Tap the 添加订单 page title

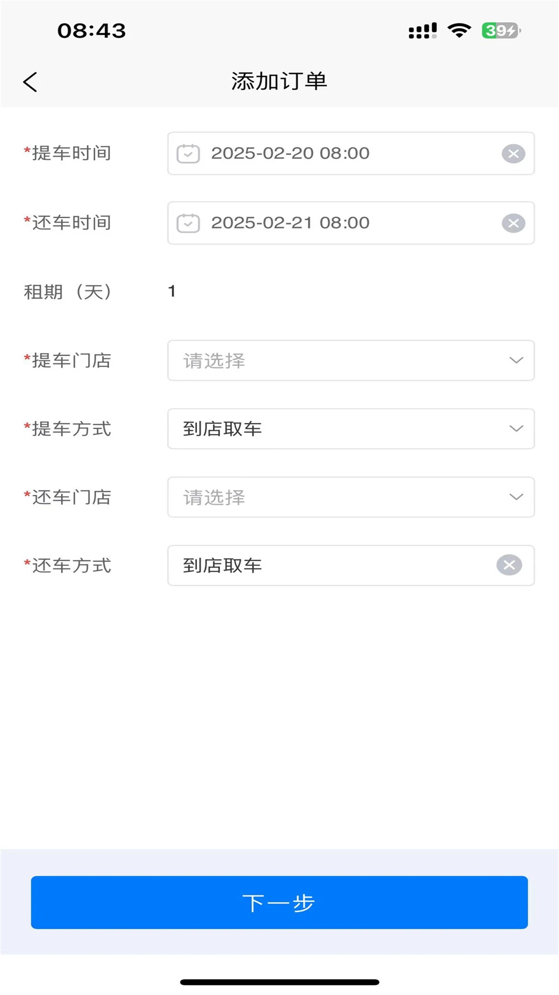point(279,81)
